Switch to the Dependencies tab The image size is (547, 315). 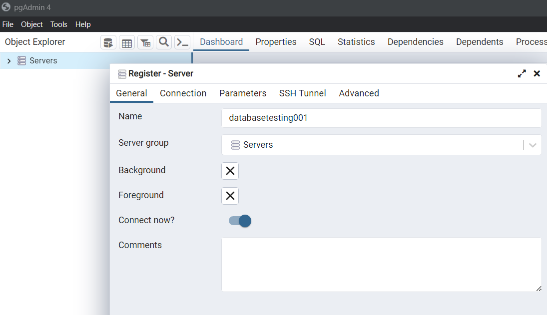[x=416, y=42]
